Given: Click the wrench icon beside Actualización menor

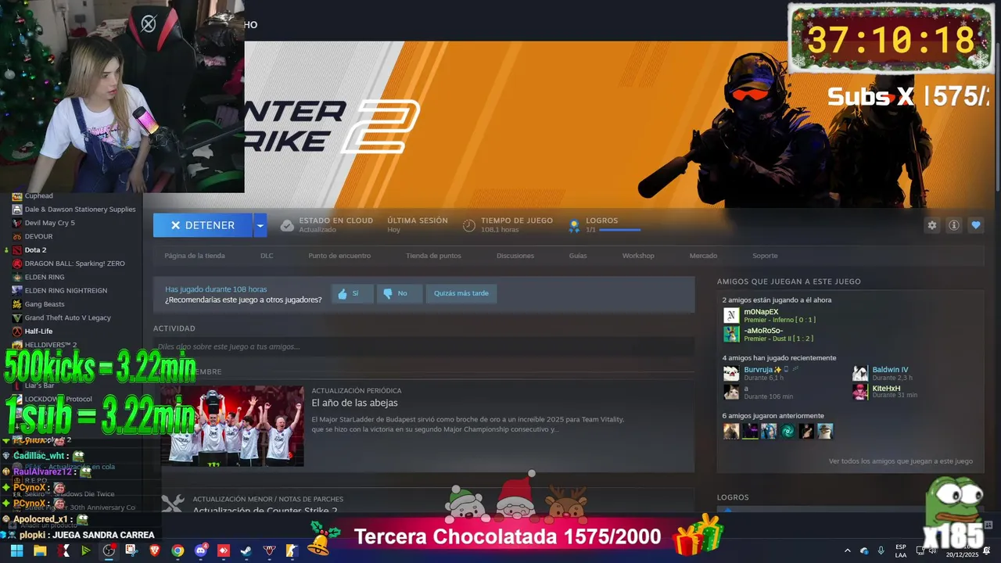Looking at the screenshot, I should (173, 504).
